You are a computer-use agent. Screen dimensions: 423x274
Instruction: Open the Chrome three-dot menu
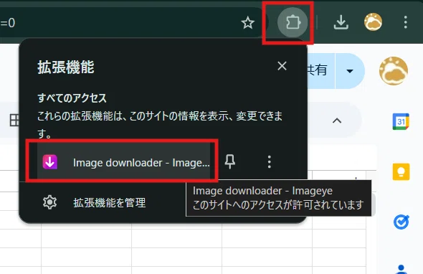406,22
